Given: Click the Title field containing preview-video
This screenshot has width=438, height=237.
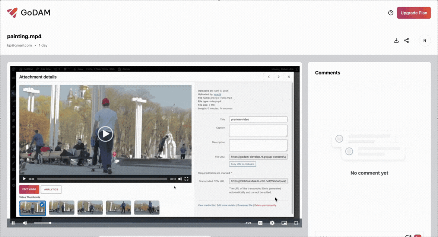Looking at the screenshot, I should click(x=258, y=119).
